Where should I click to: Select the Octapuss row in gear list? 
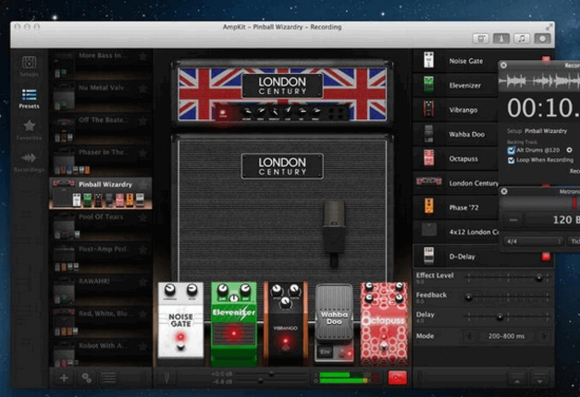(455, 159)
